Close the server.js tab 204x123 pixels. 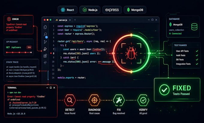[x=70, y=20]
